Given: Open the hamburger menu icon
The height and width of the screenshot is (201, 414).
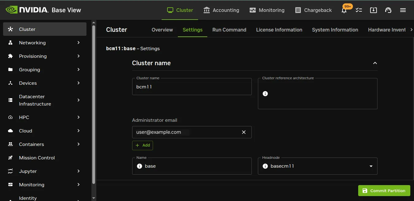Looking at the screenshot, I should (403, 10).
